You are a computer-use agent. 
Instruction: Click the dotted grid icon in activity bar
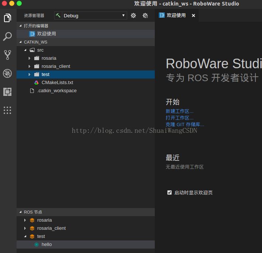click(7, 110)
